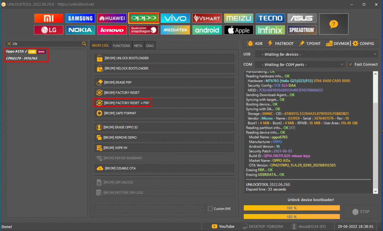
Task: Select the Qualcomm Snapdragon logo
Action: [x=143, y=30]
